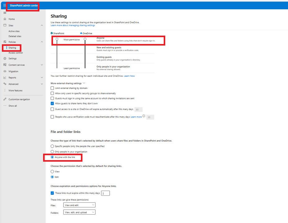Click the Reports chart icon
The height and width of the screenshot is (223, 288).
coord(5,77)
